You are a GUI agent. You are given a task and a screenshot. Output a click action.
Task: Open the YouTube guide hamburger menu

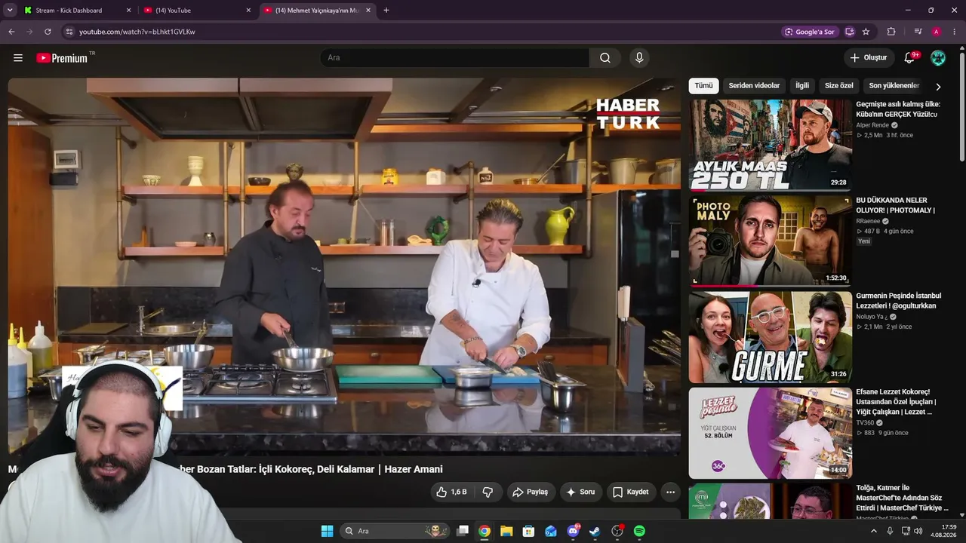tap(18, 58)
